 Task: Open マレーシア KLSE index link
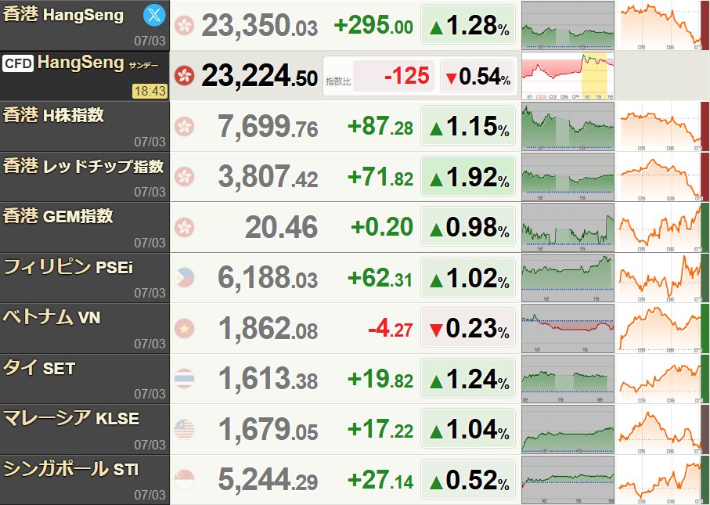click(71, 419)
